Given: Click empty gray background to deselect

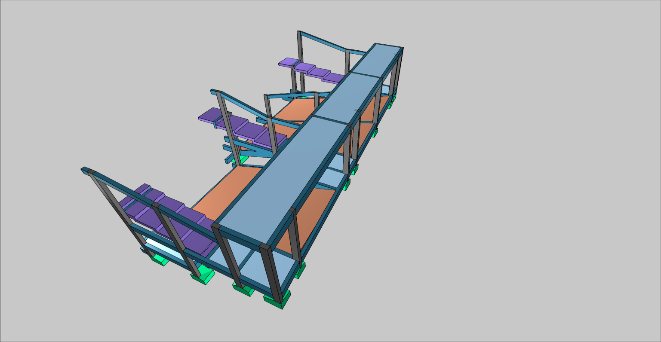Looking at the screenshot, I should [516, 215].
